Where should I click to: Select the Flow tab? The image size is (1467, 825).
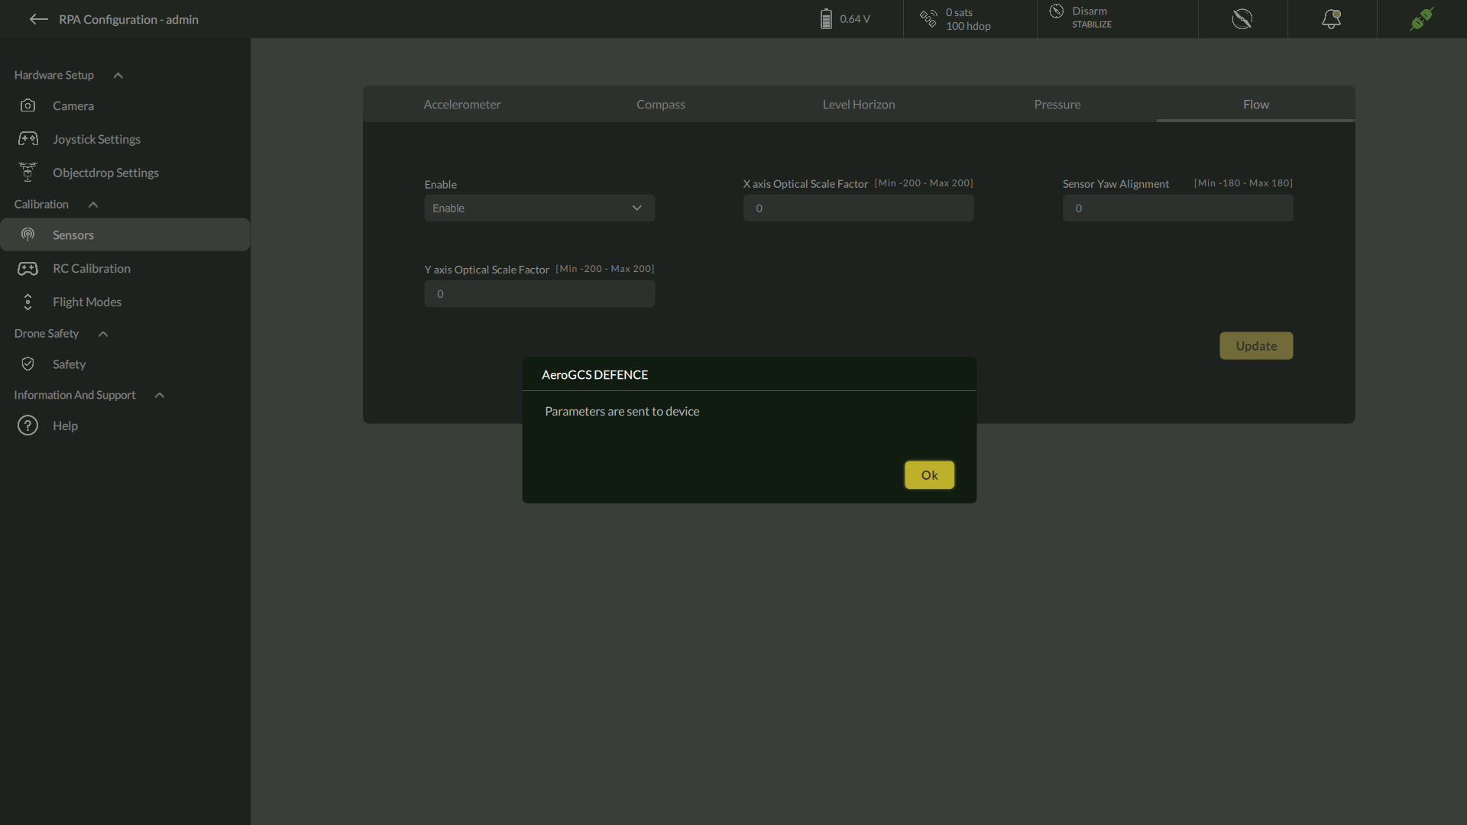(x=1256, y=105)
